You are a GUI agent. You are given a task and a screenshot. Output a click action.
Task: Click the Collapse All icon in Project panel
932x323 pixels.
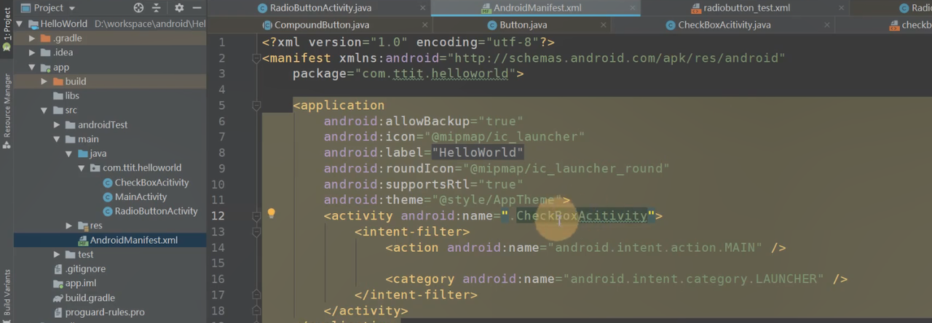157,8
